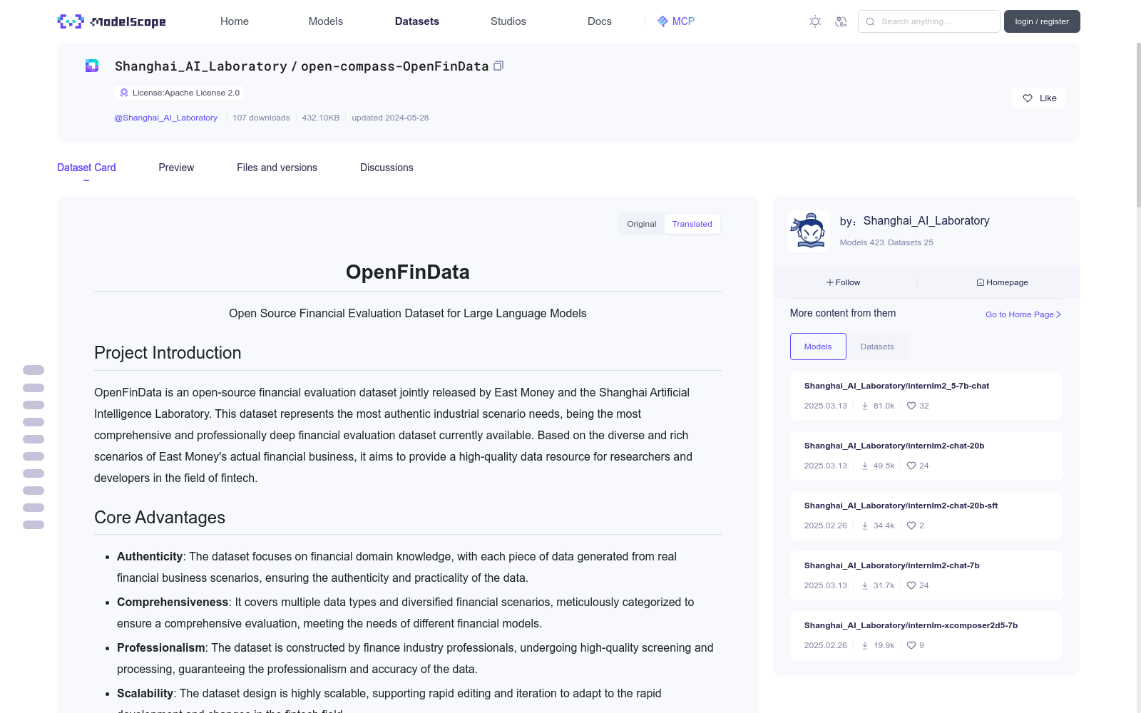Click the Datasets 25 count text
The width and height of the screenshot is (1141, 713).
coord(911,242)
